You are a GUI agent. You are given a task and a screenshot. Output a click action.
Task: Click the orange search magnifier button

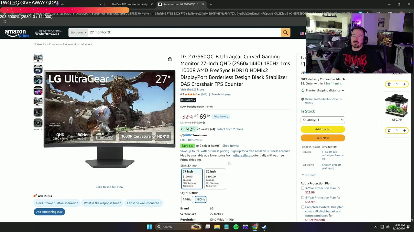tap(285, 32)
